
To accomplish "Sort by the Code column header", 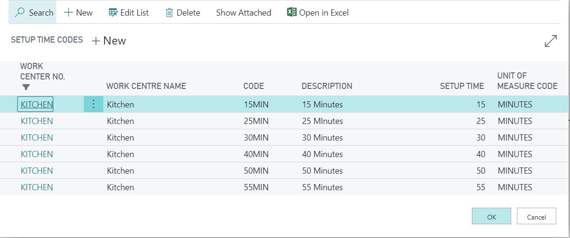I will click(253, 86).
